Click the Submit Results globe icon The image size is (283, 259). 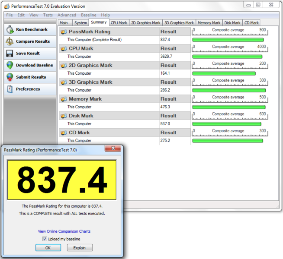10,77
